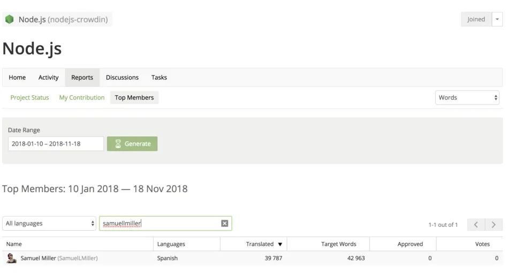
Task: Switch to the Home tab
Action: (x=17, y=78)
